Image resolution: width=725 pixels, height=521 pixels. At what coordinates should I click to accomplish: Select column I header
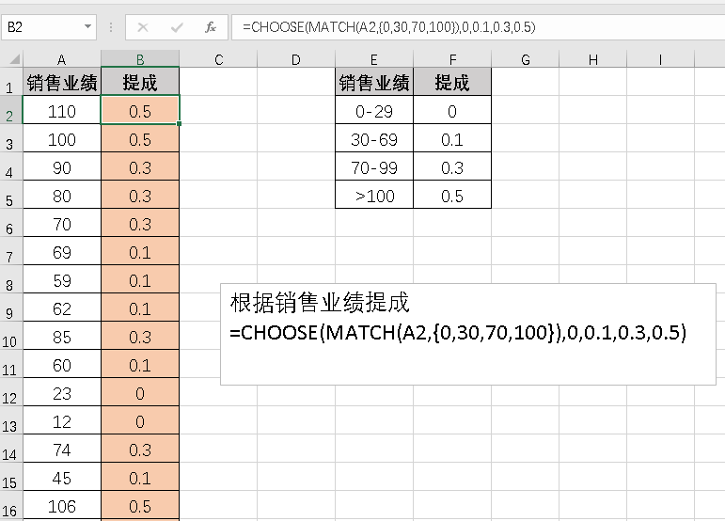point(660,59)
